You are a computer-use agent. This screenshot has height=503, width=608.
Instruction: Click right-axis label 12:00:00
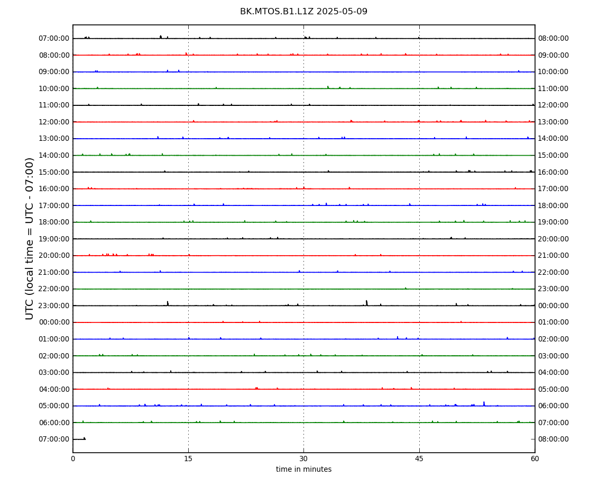[x=554, y=105]
